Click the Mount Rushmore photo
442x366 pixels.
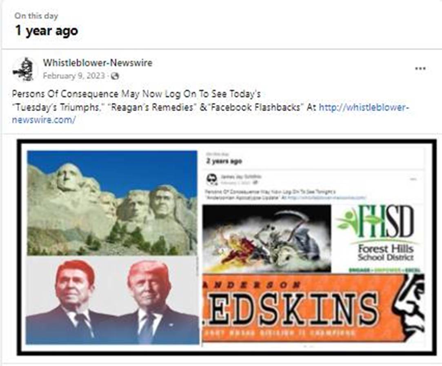click(112, 203)
